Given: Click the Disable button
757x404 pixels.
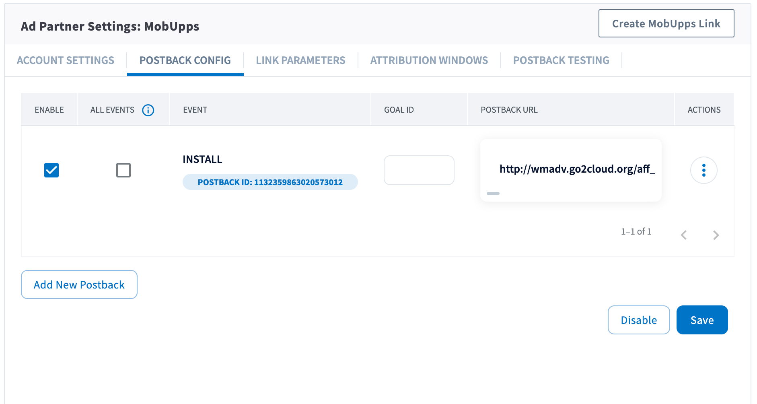Looking at the screenshot, I should (639, 320).
